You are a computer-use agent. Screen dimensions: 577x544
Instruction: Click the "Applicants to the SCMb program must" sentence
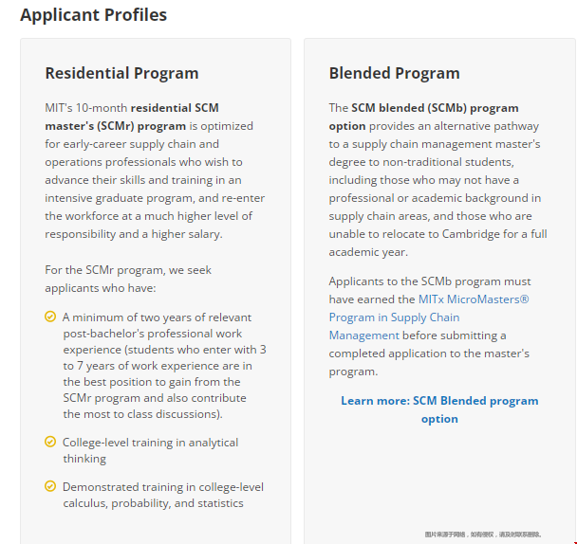click(x=430, y=281)
